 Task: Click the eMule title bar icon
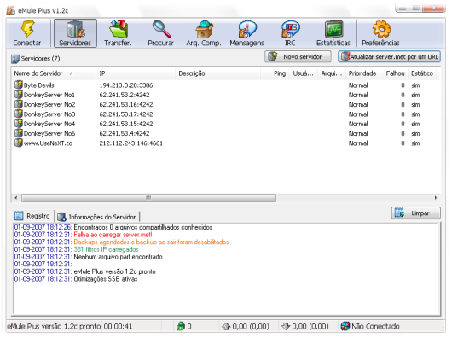coord(11,10)
